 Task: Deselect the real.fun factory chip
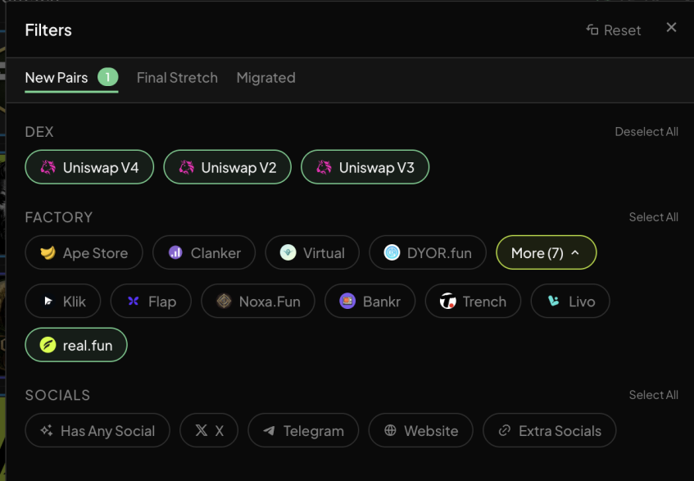coord(76,345)
